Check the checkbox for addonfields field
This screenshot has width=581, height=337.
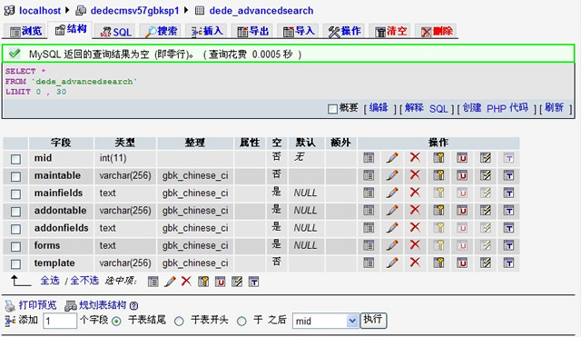click(x=15, y=229)
